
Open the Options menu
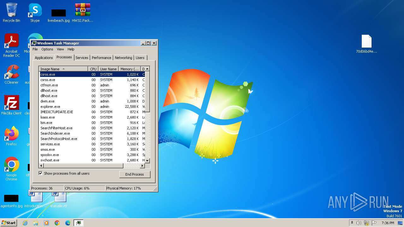coord(47,49)
